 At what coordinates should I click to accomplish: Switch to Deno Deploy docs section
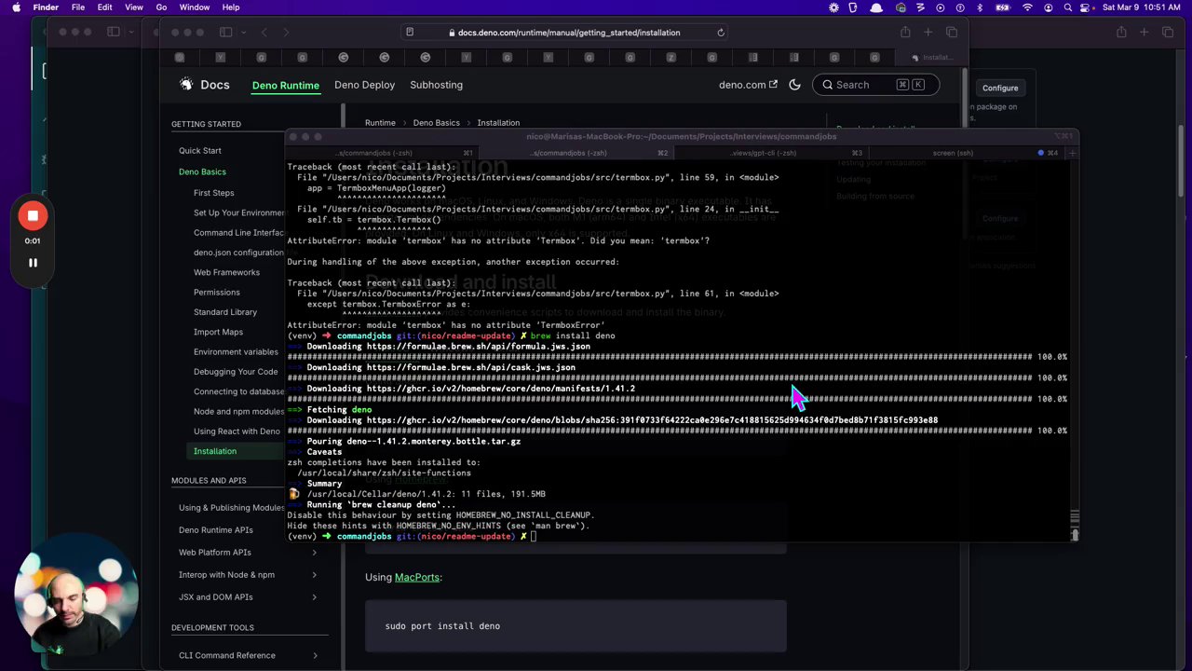click(x=364, y=85)
